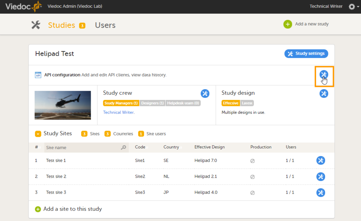Open Study settings for Helipad Test
Image resolution: width=361 pixels, height=221 pixels.
306,54
